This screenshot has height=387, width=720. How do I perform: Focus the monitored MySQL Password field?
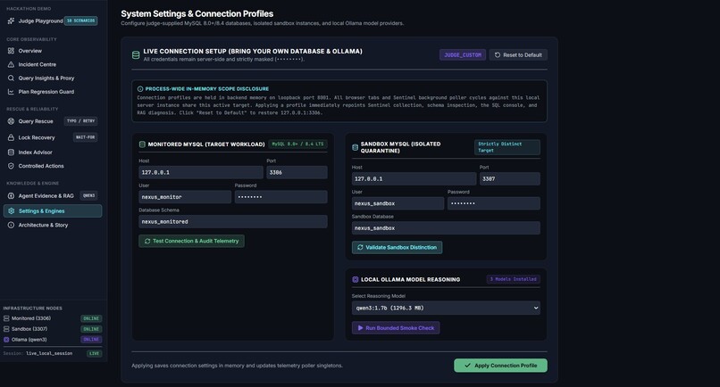[281, 197]
